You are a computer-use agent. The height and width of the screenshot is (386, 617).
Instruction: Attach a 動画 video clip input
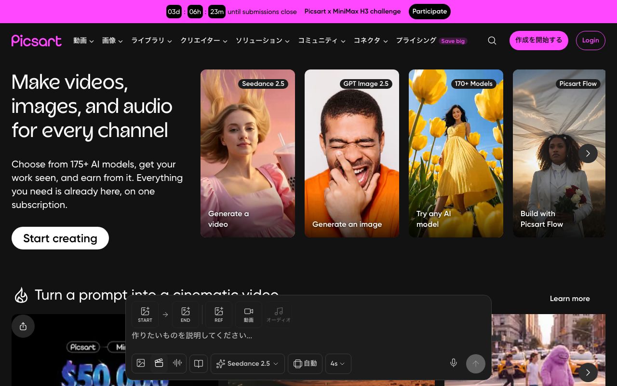[249, 315]
